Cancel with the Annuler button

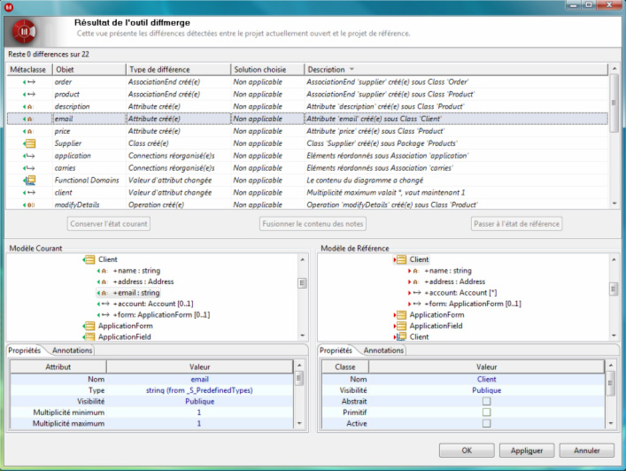click(586, 451)
